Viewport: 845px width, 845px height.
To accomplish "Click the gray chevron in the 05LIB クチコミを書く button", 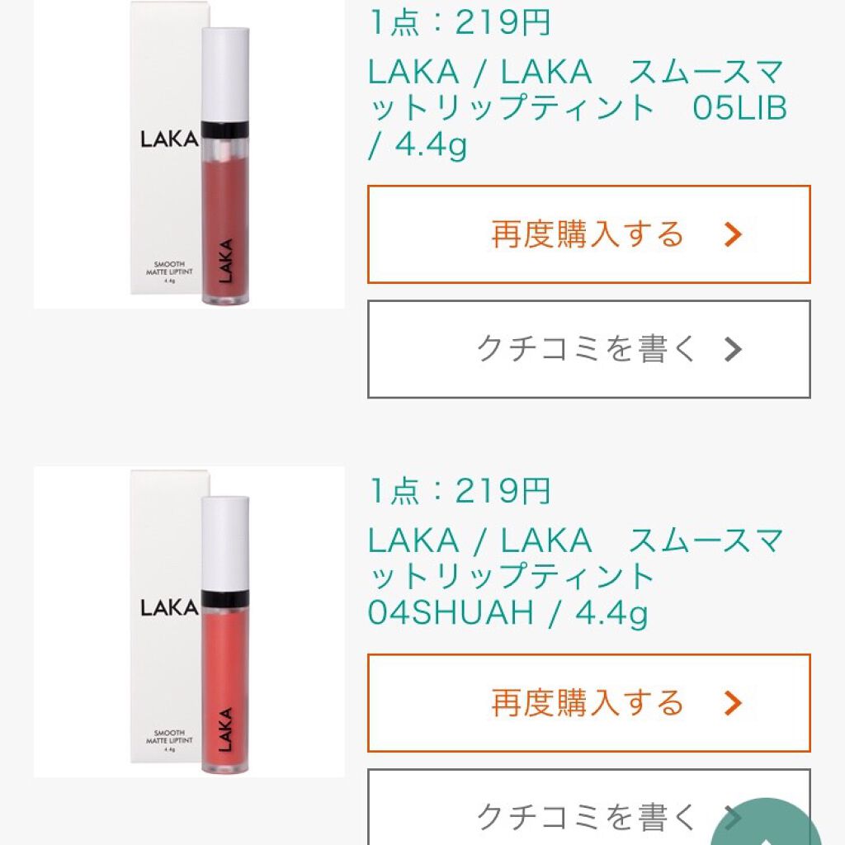I will coord(733,350).
